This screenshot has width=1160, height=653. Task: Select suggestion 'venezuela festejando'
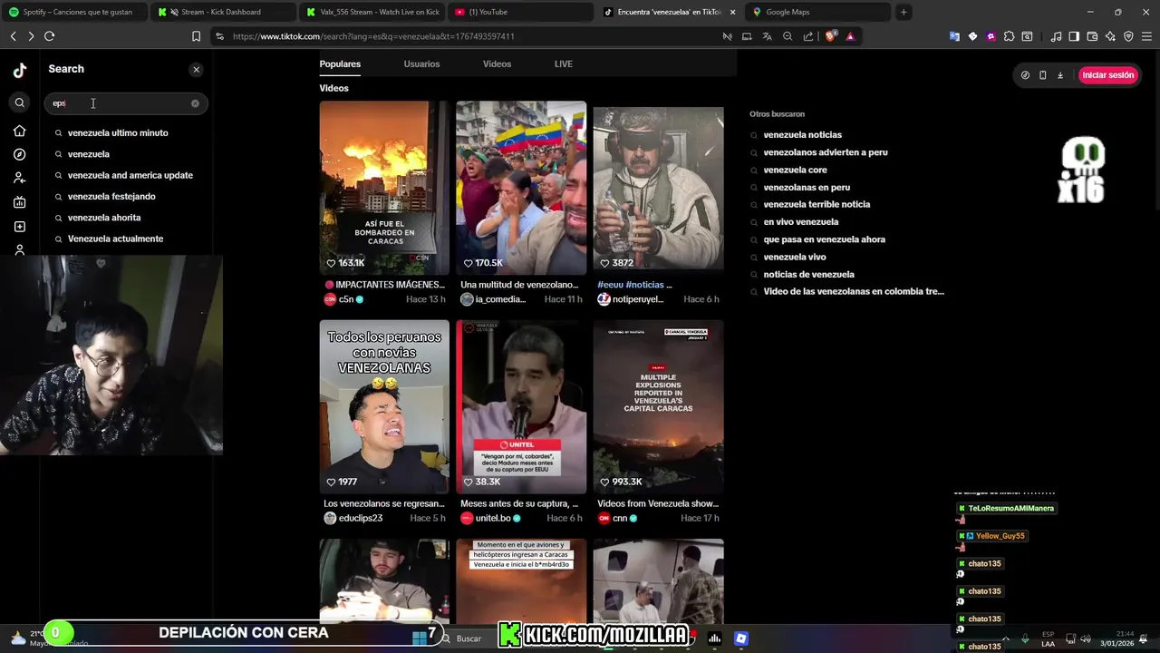pyautogui.click(x=111, y=196)
